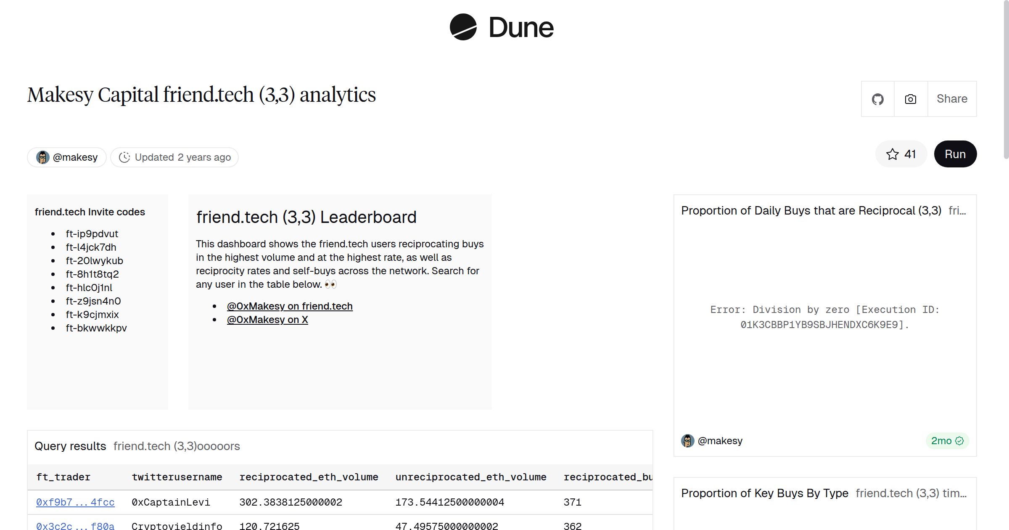This screenshot has width=1009, height=530.
Task: Click the verified checkmark next to 2mo
Action: tap(961, 441)
